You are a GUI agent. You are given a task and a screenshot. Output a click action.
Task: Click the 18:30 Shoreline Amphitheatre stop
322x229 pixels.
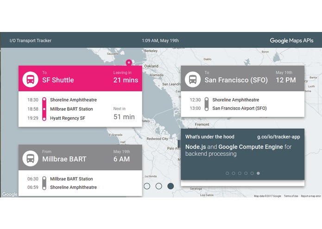click(x=62, y=100)
